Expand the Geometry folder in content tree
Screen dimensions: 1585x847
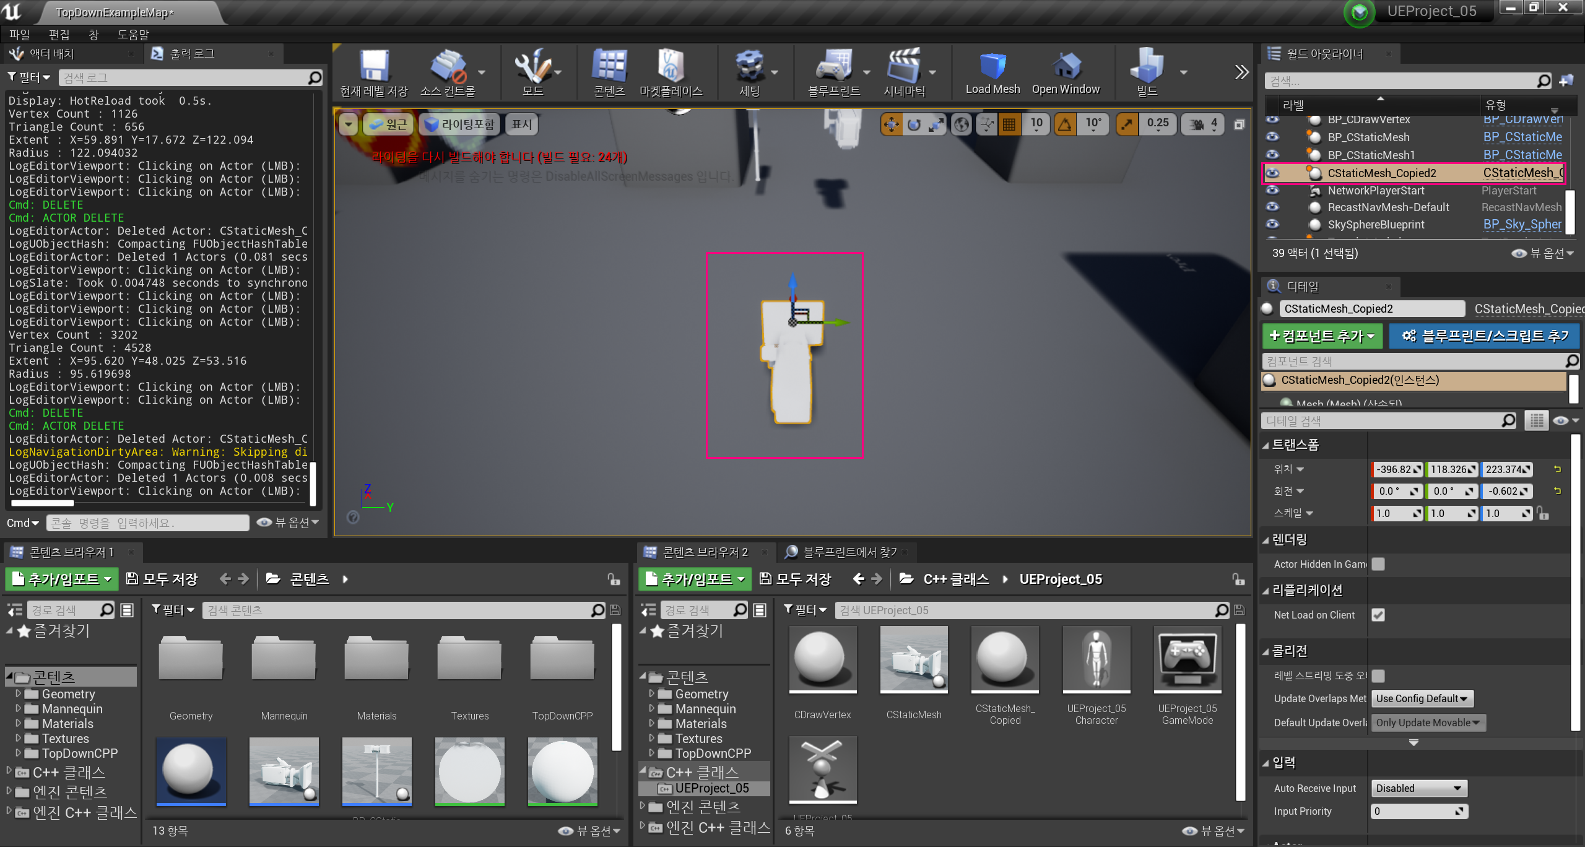point(19,694)
